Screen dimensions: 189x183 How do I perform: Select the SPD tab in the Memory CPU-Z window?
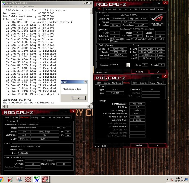[135, 83]
